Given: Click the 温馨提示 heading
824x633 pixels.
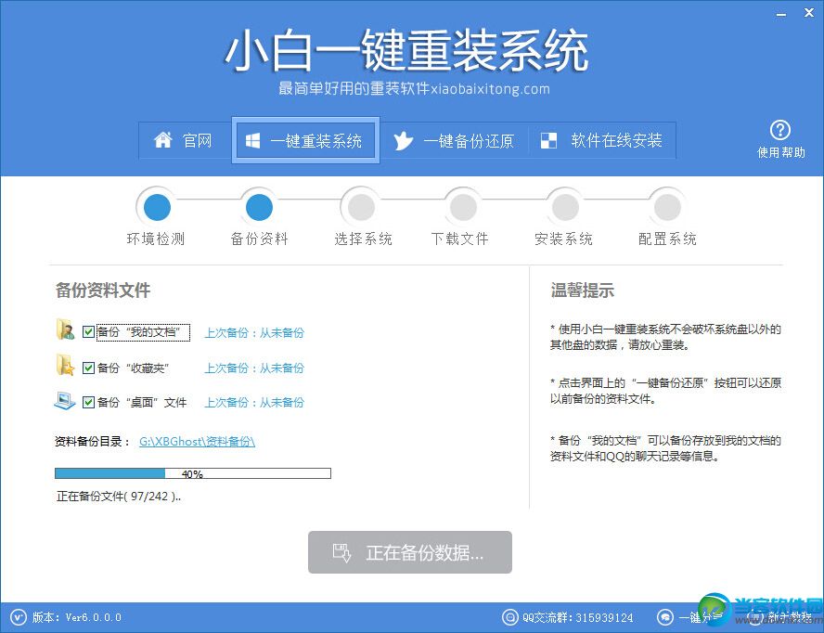Looking at the screenshot, I should point(582,290).
